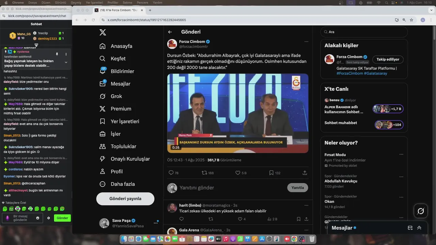Open Keşfet explore page
436x245 pixels.
[x=112, y=59]
